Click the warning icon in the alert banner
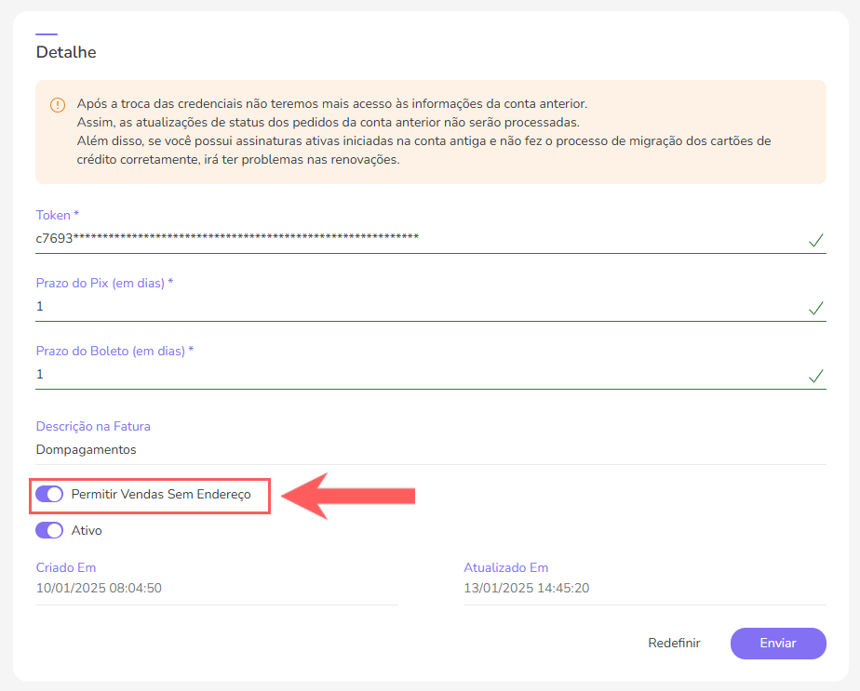This screenshot has height=691, width=860. [58, 104]
